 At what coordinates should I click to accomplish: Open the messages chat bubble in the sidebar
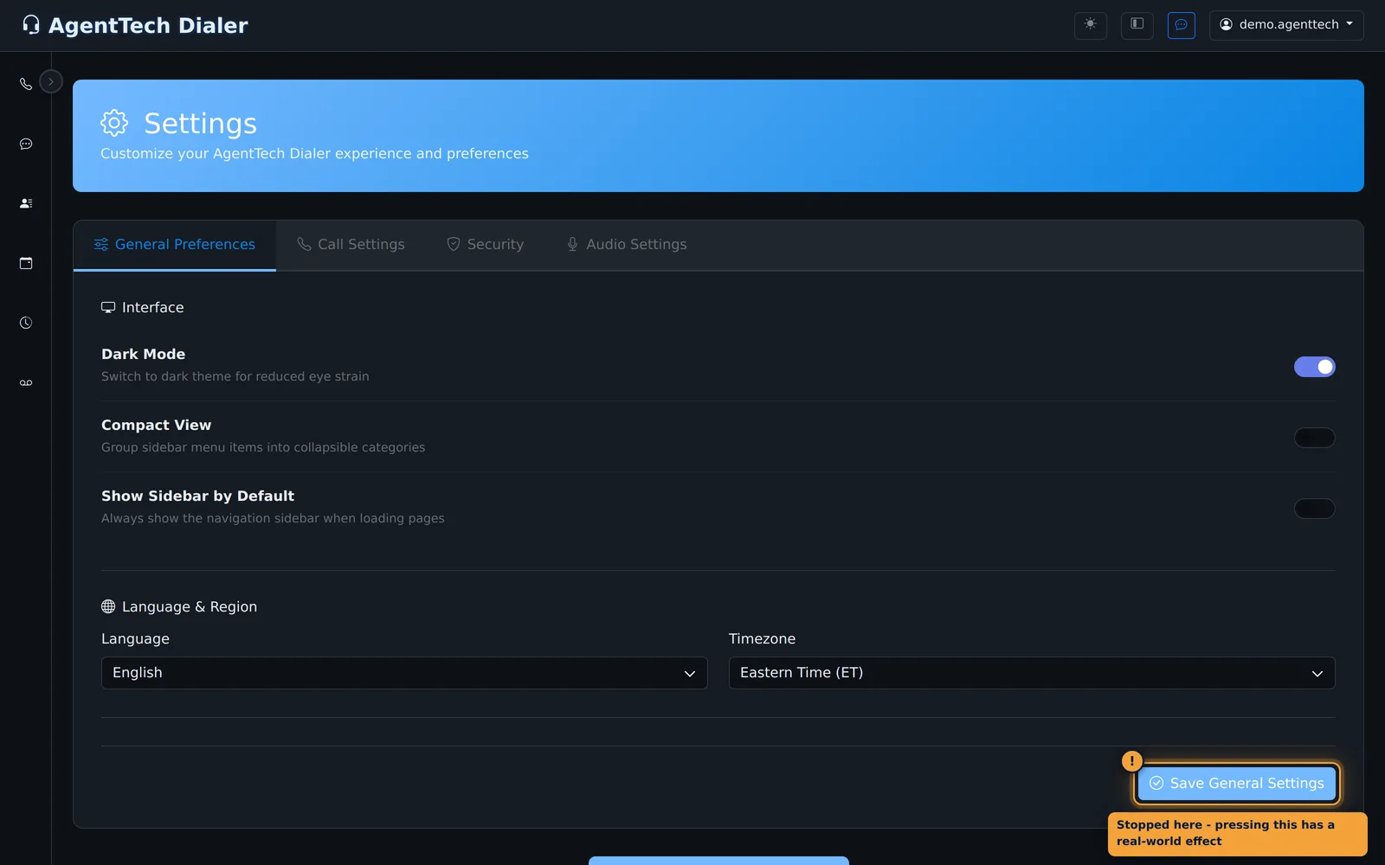26,144
